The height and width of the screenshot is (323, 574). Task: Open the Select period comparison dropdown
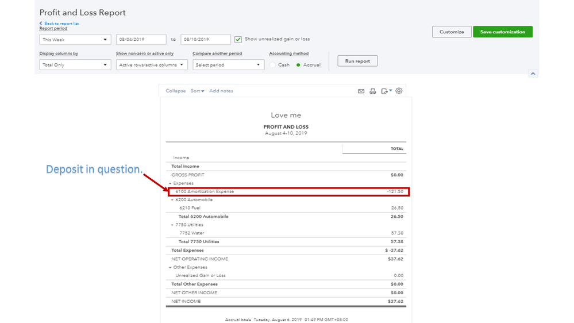228,65
